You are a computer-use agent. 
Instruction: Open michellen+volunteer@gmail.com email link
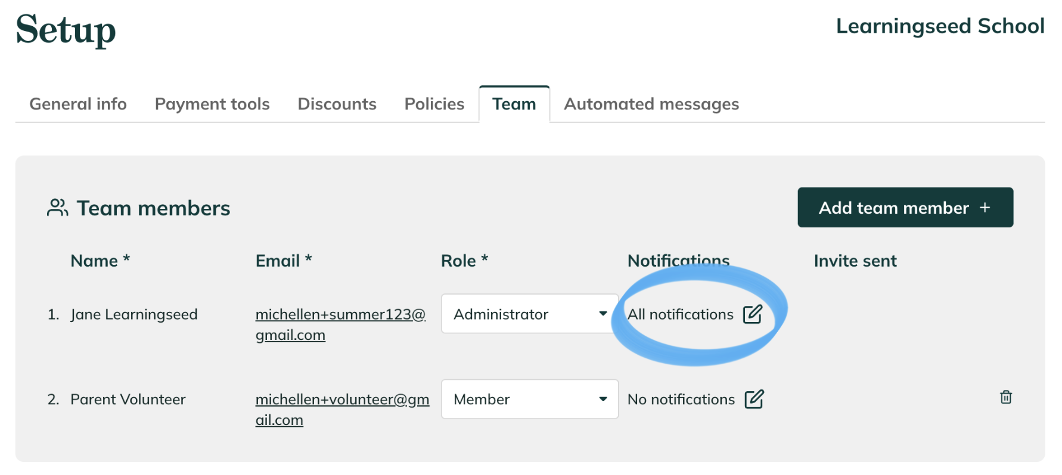coord(343,410)
